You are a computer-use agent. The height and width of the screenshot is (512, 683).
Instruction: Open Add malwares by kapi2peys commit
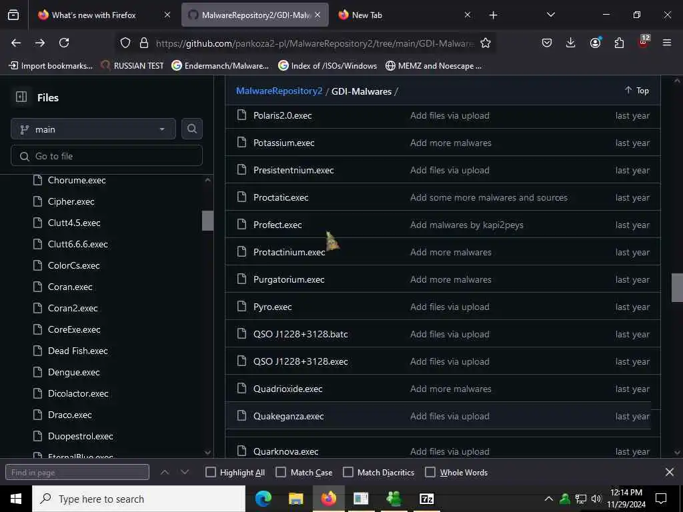467,225
